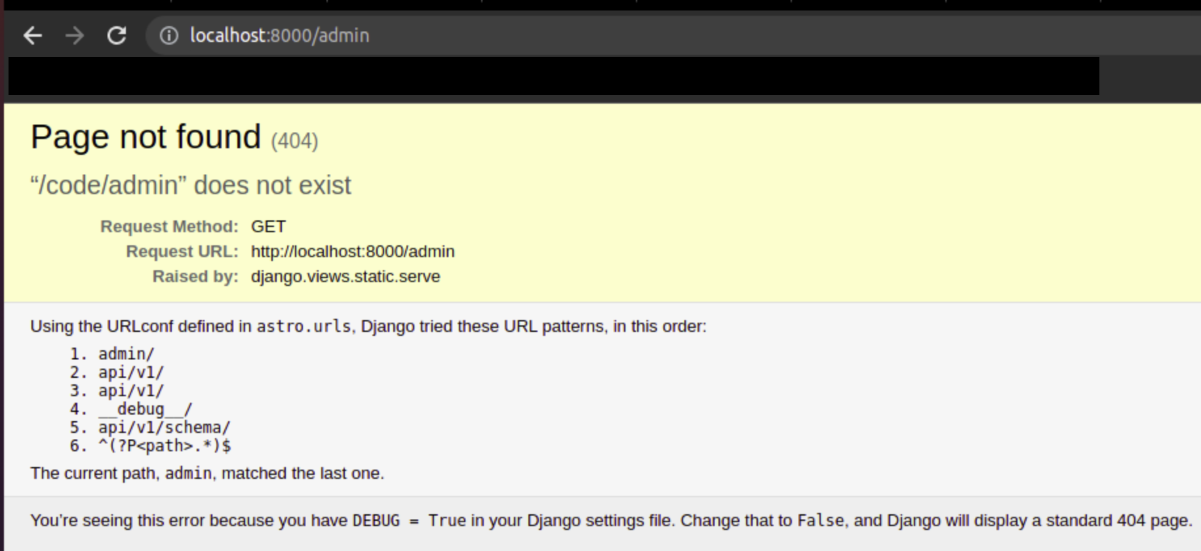Screen dimensions: 1201x551
Task: Click the Request URL value http://localhost:8000/admin
Action: (x=352, y=251)
